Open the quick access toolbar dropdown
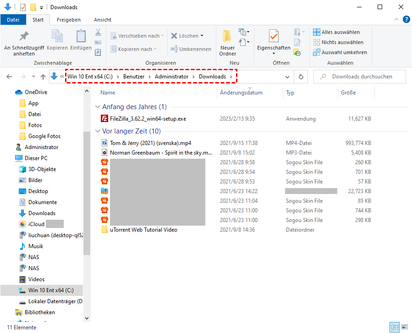Viewport: 412px width, 333px height. coord(42,8)
